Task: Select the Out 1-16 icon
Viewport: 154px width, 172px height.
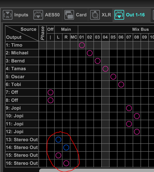Action: coord(119,15)
